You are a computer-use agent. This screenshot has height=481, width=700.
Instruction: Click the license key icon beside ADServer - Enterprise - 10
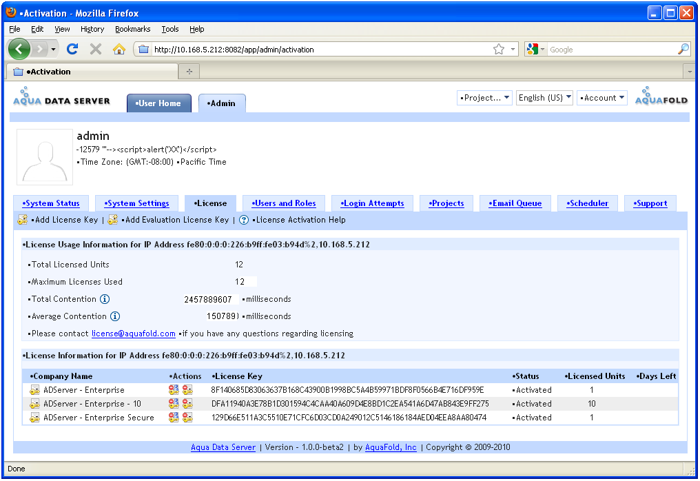coord(34,404)
